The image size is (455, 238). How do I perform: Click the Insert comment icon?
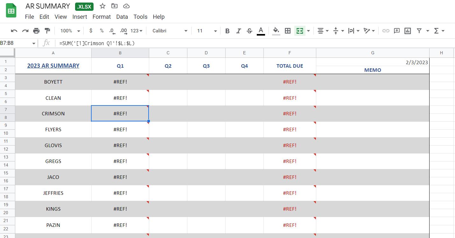tap(396, 31)
